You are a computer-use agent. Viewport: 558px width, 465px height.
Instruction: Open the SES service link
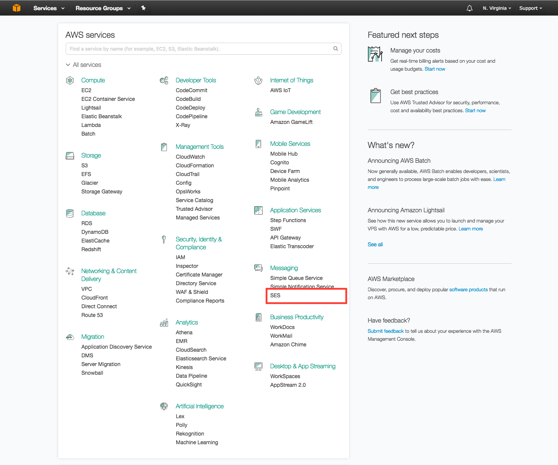275,295
